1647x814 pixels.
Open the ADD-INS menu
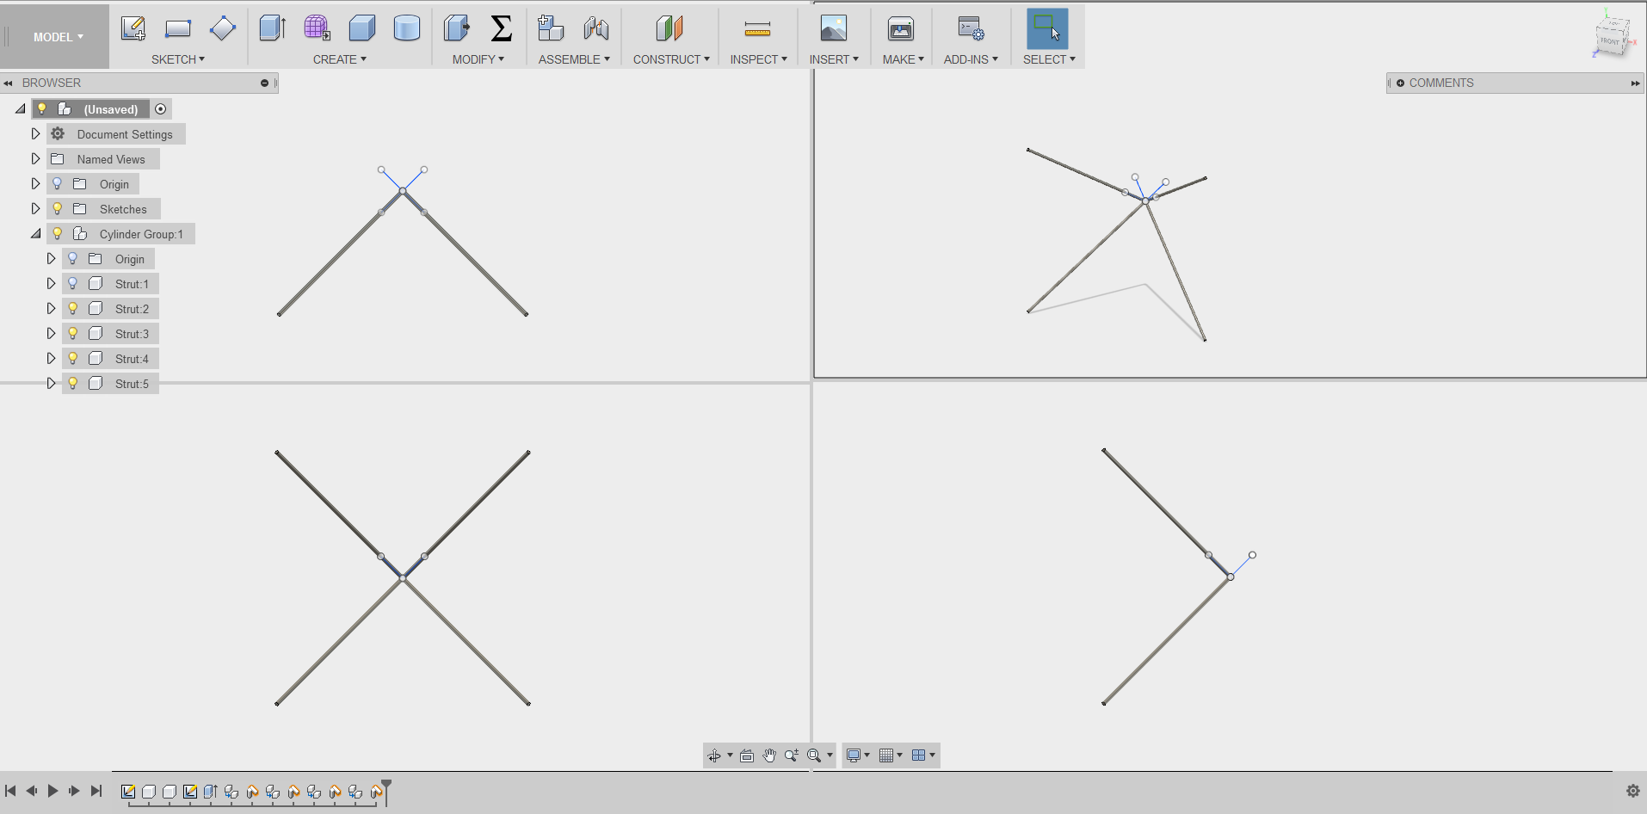[970, 59]
